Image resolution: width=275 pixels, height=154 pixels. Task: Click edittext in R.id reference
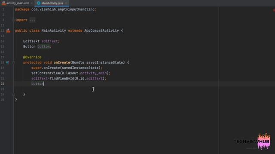[95, 79]
